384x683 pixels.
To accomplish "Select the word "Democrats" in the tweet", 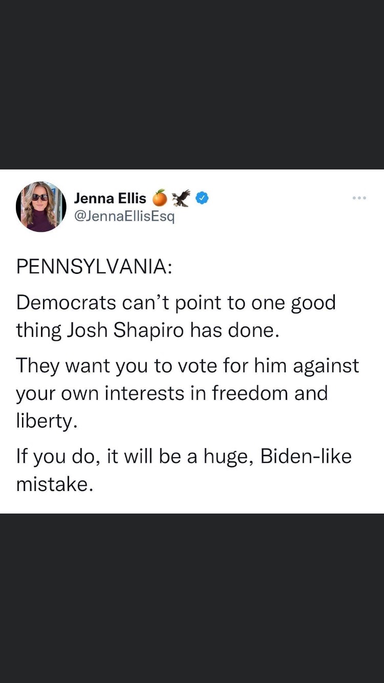I will (67, 303).
